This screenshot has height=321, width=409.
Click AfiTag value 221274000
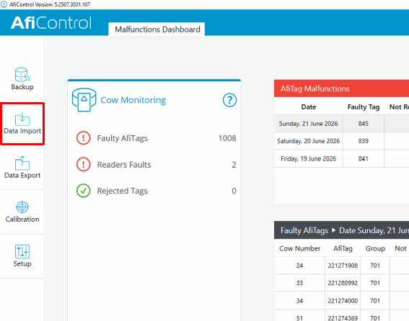[x=343, y=301]
